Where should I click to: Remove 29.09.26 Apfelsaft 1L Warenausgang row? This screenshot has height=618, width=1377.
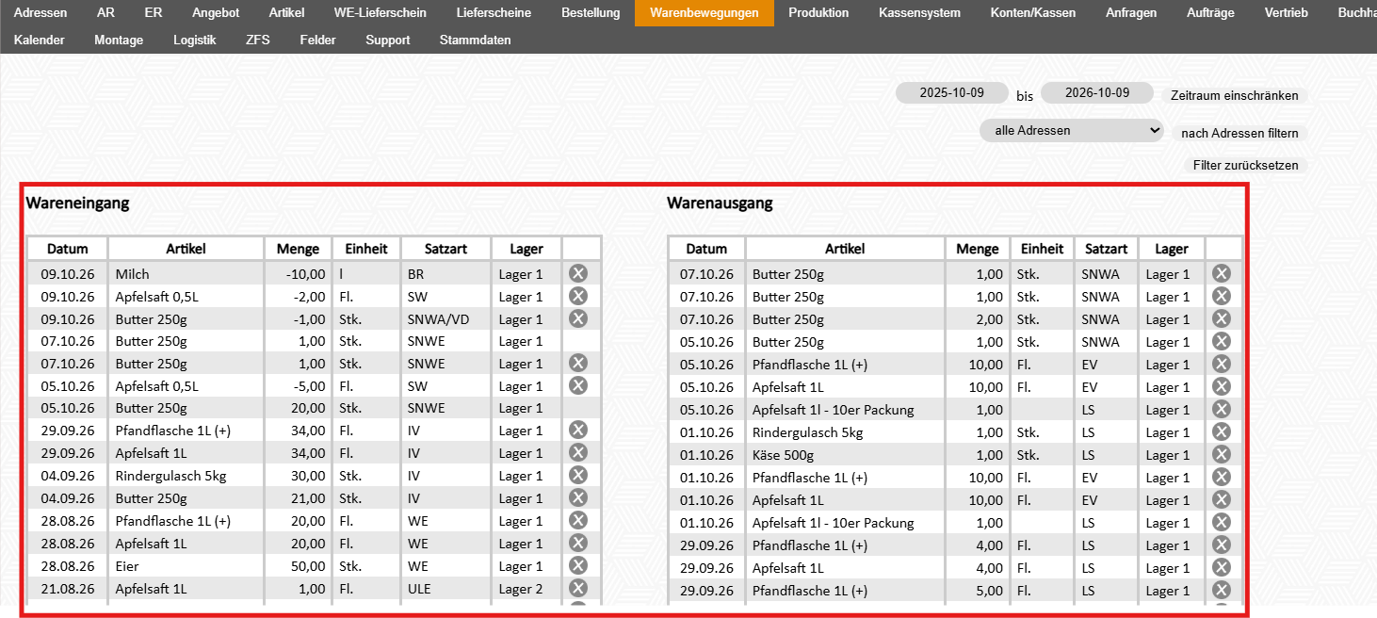[x=1221, y=568]
